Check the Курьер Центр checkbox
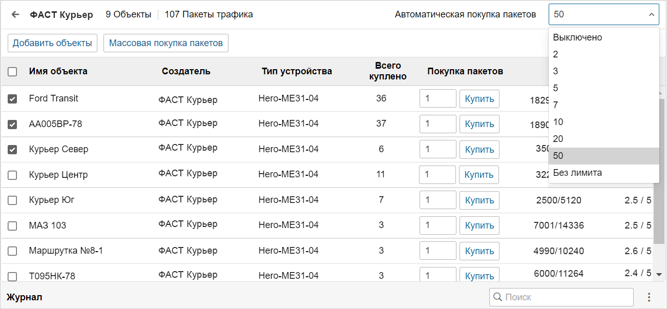Screen dimensions: 667x309 [12, 175]
